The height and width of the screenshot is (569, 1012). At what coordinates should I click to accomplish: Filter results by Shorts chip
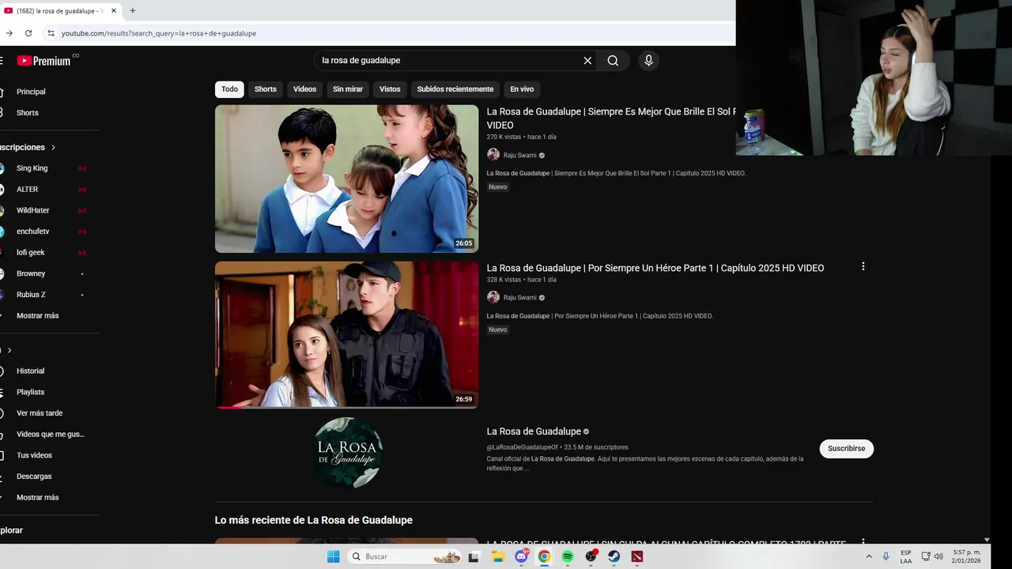pos(266,89)
